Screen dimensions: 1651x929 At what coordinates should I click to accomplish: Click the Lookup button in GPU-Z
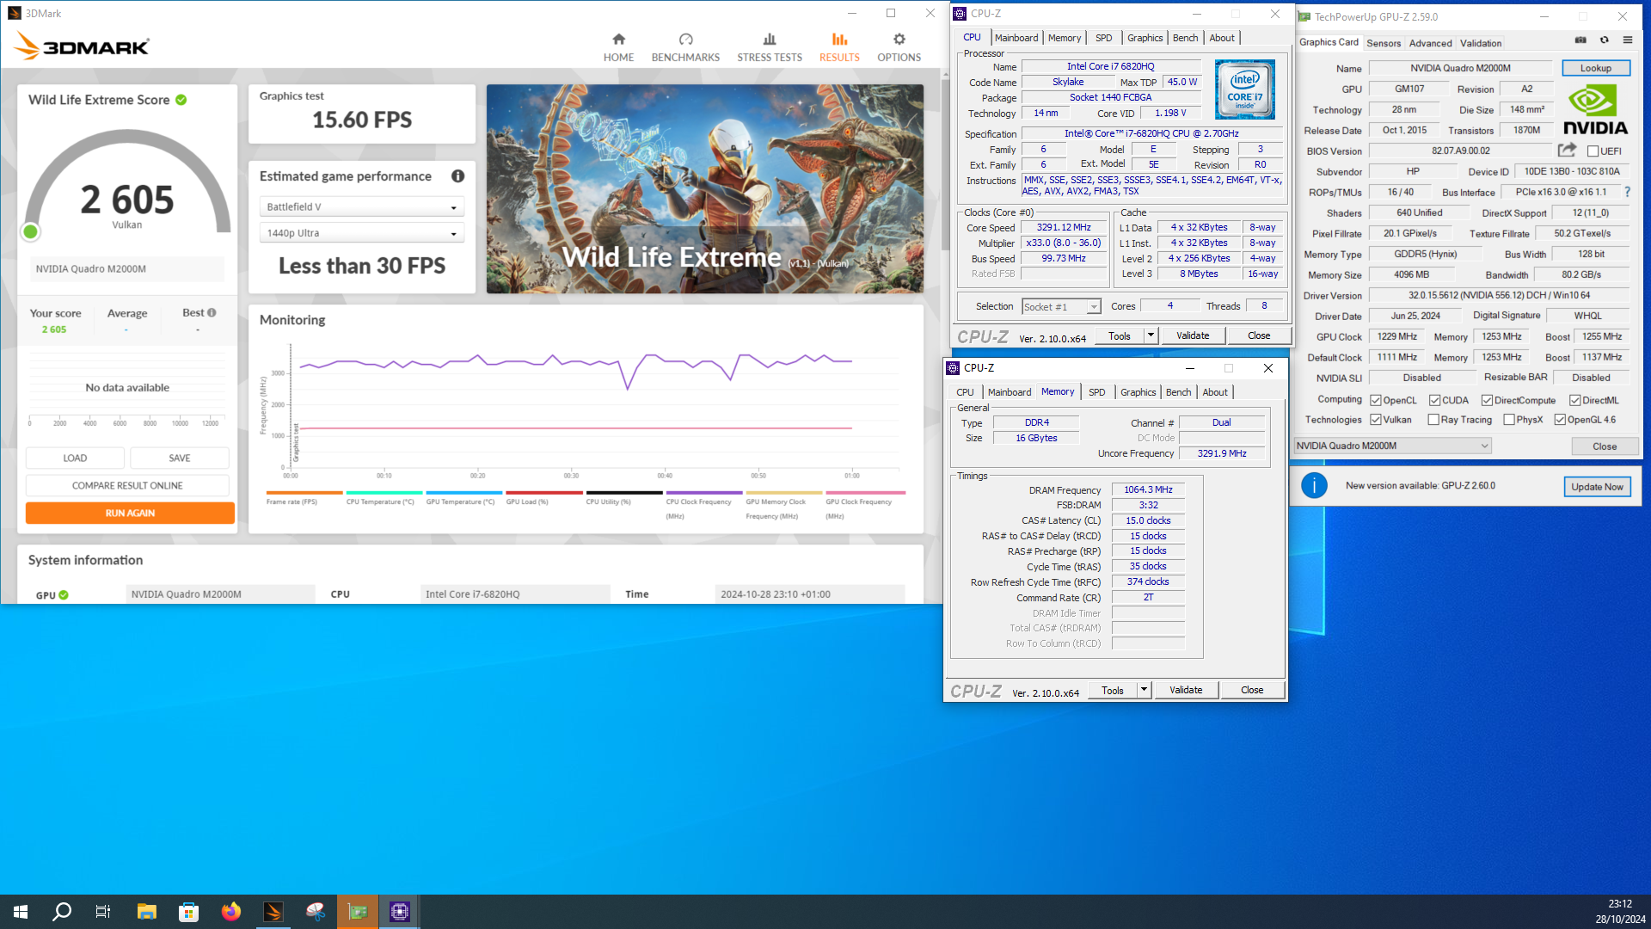tap(1595, 68)
